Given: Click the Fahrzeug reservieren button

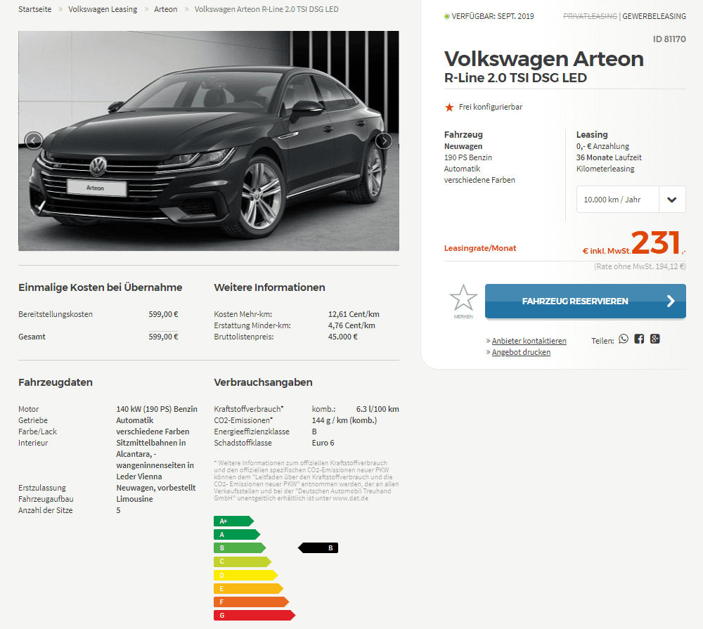Looking at the screenshot, I should point(585,301).
